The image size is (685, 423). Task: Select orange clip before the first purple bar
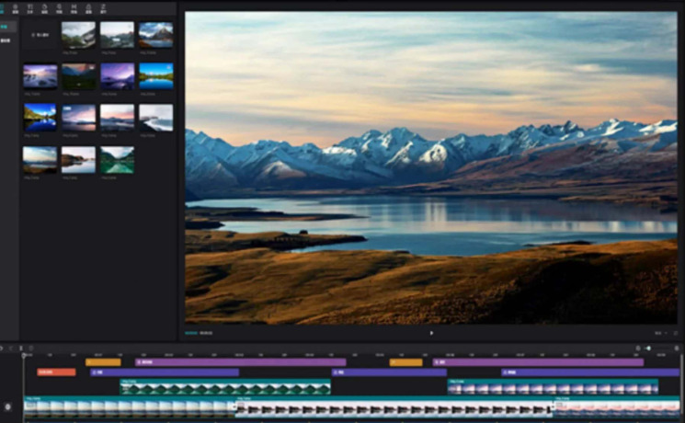[x=103, y=362]
